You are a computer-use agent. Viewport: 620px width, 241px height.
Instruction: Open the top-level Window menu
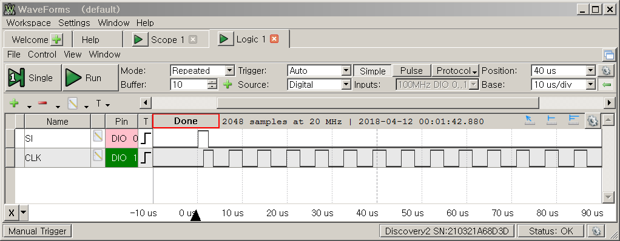(x=113, y=23)
